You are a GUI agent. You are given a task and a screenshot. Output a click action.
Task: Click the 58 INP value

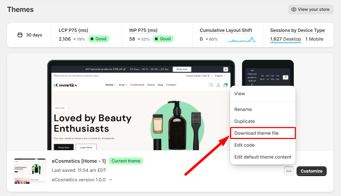132,39
